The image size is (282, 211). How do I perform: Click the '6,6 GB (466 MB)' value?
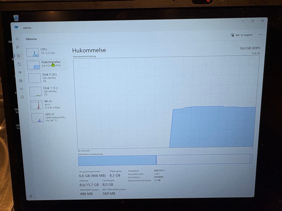92,176
